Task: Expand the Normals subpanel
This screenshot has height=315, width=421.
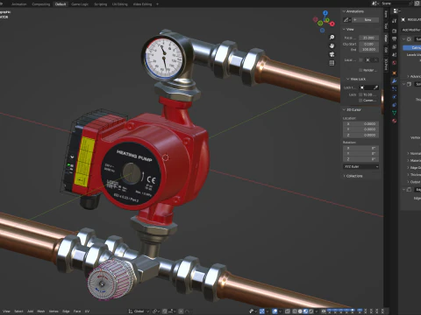Action: click(x=414, y=153)
